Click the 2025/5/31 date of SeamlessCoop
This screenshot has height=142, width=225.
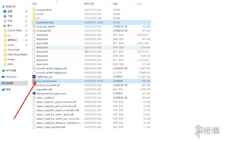tap(94, 22)
